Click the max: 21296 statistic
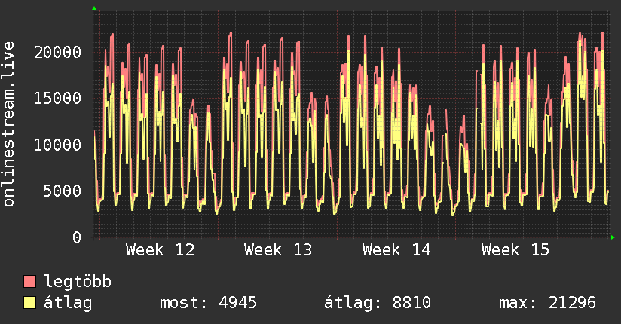The height and width of the screenshot is (324, 621). pyautogui.click(x=547, y=303)
